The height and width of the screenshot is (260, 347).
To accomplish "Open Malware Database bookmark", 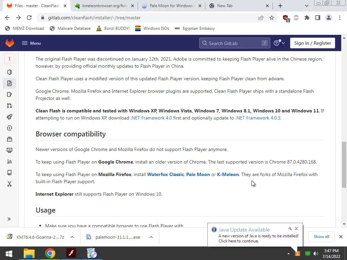I will coord(70,28).
